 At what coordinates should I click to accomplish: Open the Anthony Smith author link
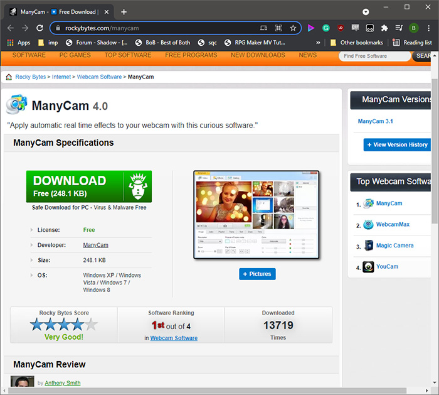coord(63,383)
